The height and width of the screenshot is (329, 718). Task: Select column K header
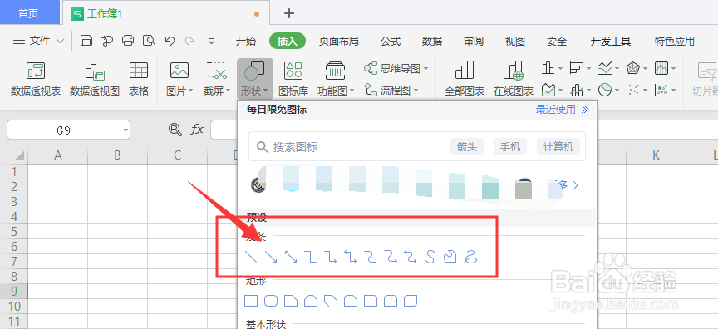(656, 155)
